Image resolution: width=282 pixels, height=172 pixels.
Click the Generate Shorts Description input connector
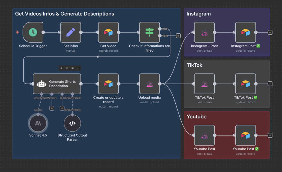32,84
